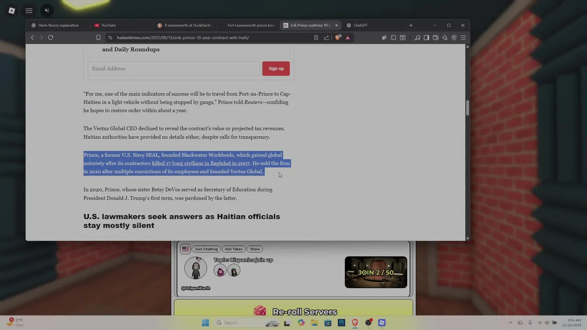This screenshot has width=587, height=330.
Task: Open Brave Rewards triangle icon
Action: click(348, 38)
